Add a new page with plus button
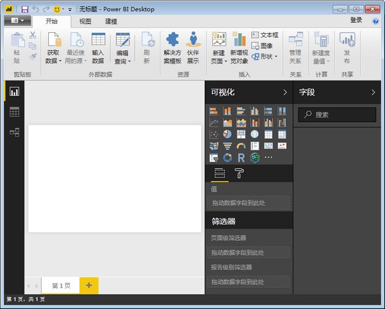 (x=89, y=285)
